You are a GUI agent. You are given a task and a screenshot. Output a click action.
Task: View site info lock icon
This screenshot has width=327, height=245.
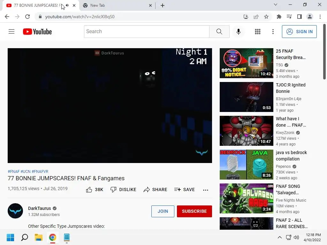tap(40, 17)
